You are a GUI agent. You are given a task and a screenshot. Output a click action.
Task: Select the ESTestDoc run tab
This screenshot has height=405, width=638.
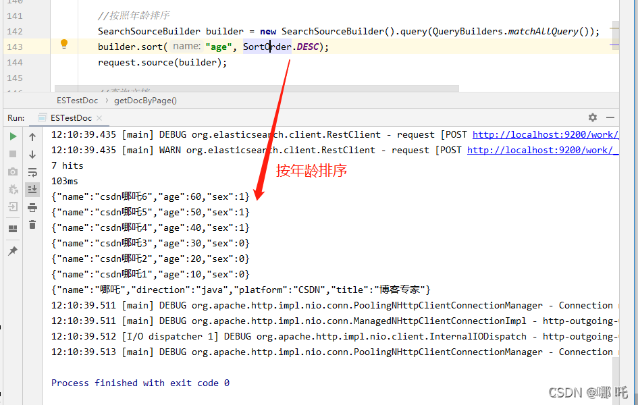pyautogui.click(x=71, y=118)
